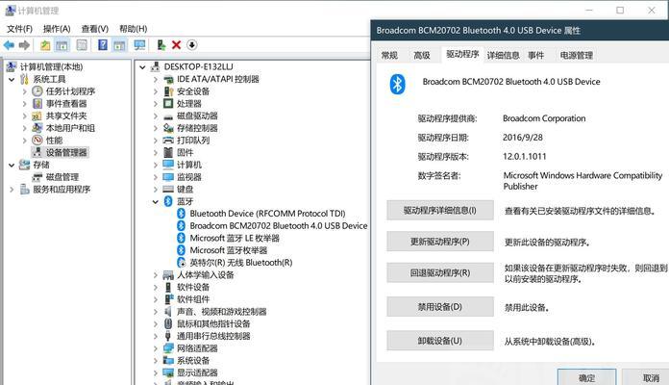Screen dimensions: 669x385
Task: Switch to the 常规 tab
Action: [x=389, y=55]
